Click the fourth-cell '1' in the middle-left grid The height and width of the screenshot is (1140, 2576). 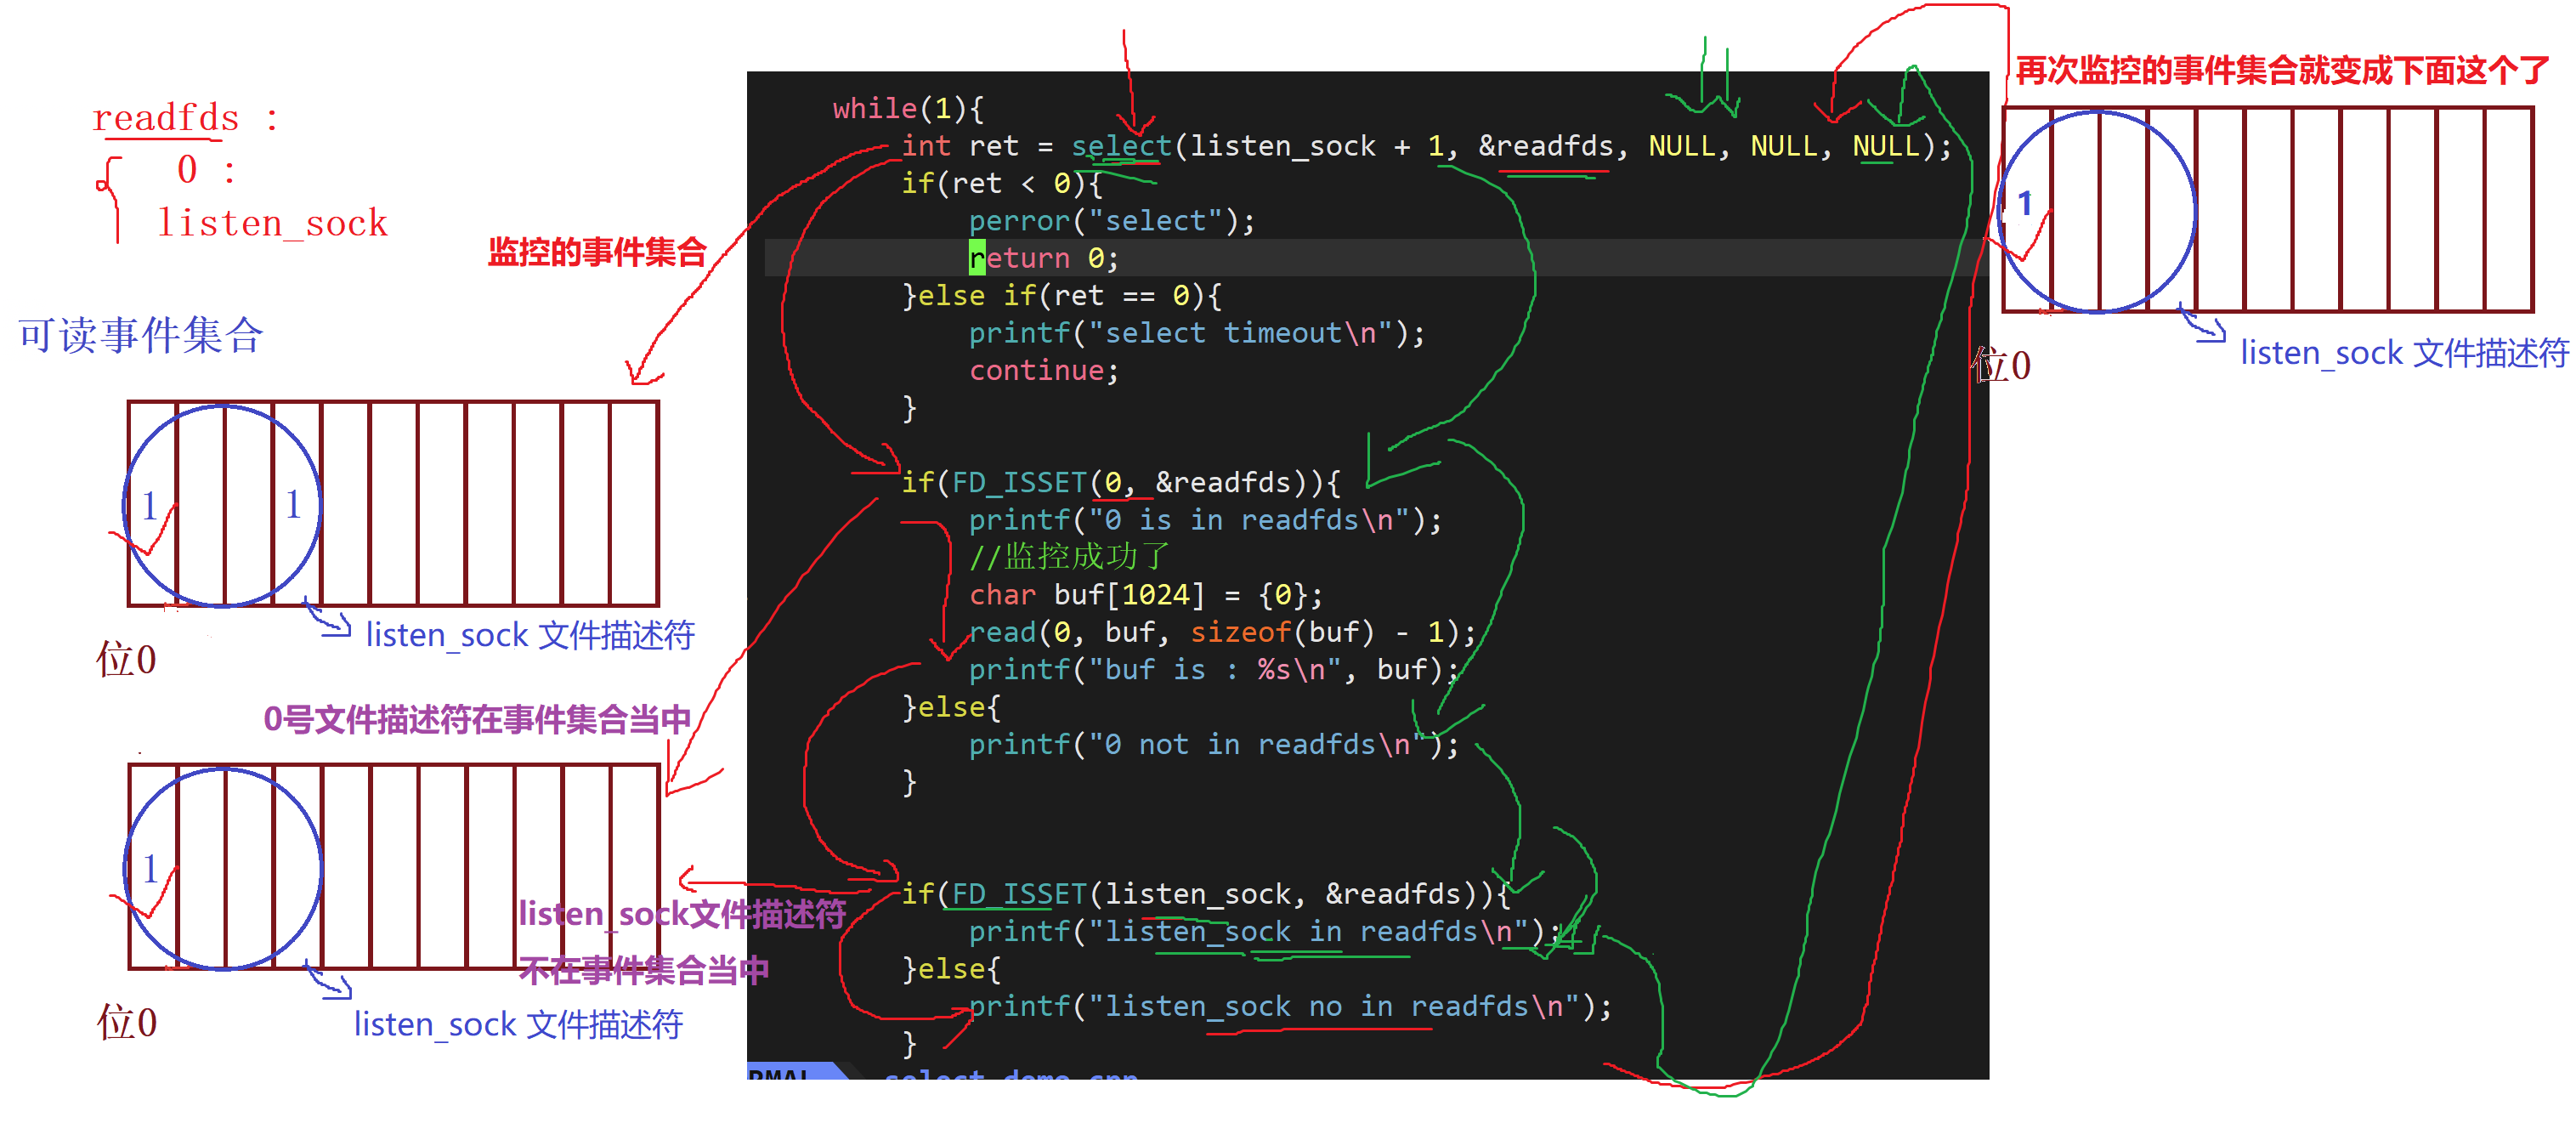(x=293, y=504)
